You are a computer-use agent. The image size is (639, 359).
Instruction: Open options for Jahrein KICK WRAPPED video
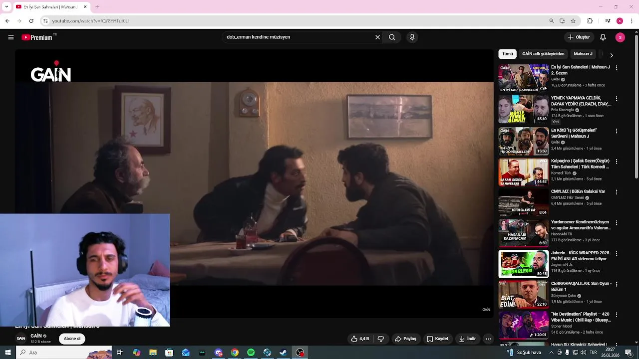pyautogui.click(x=617, y=254)
